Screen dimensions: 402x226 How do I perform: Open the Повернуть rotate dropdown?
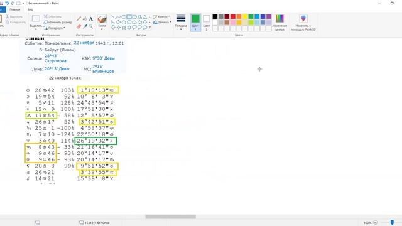coord(55,28)
